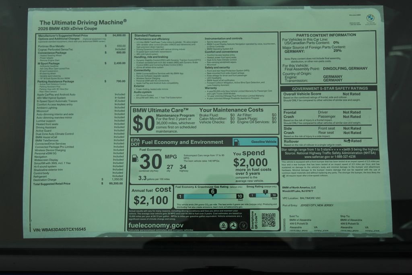Click the 'Brake Fluid' cost line
This screenshot has height=275, width=412.
click(x=217, y=115)
